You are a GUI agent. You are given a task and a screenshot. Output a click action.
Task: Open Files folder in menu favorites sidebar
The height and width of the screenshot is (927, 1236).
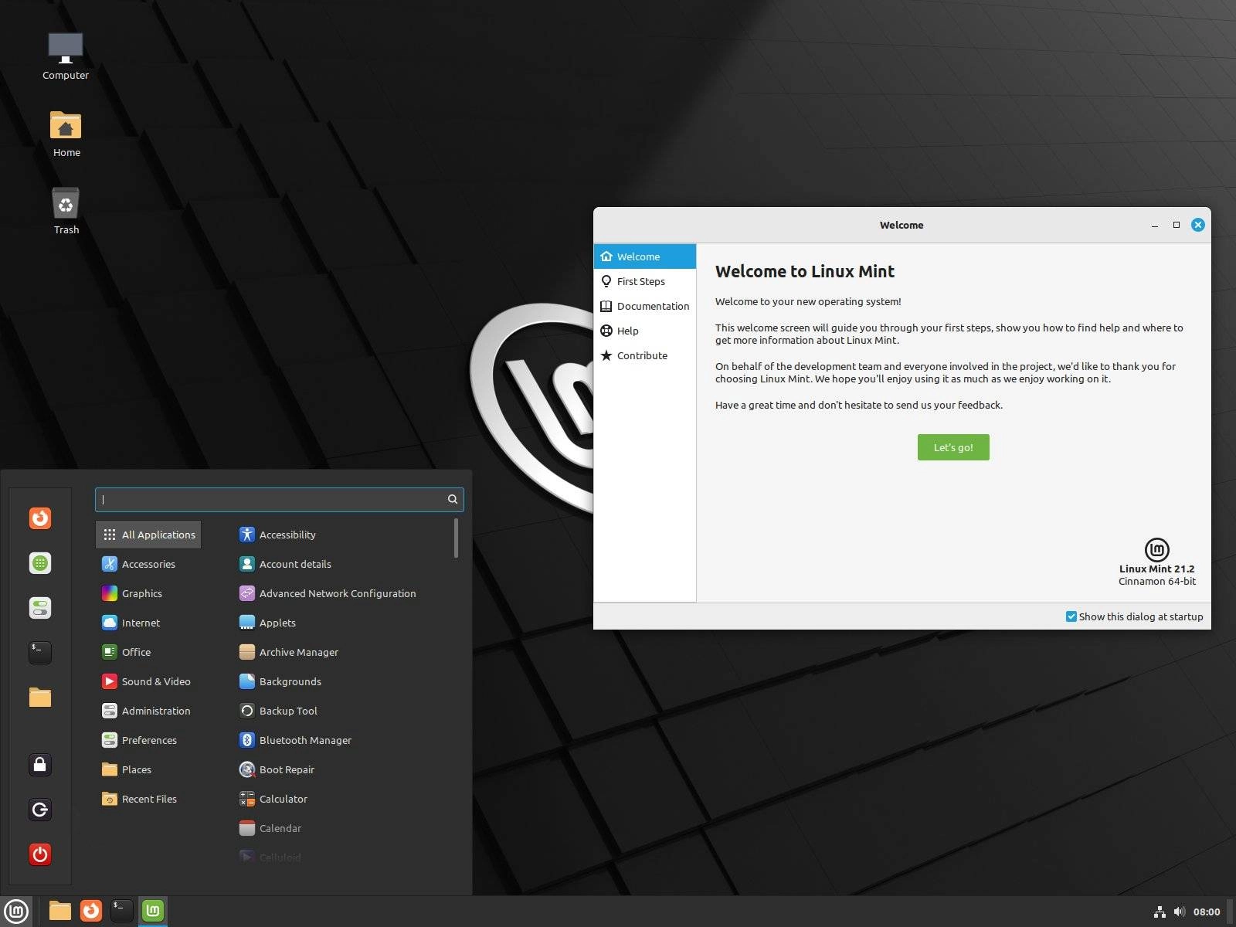pyautogui.click(x=40, y=698)
